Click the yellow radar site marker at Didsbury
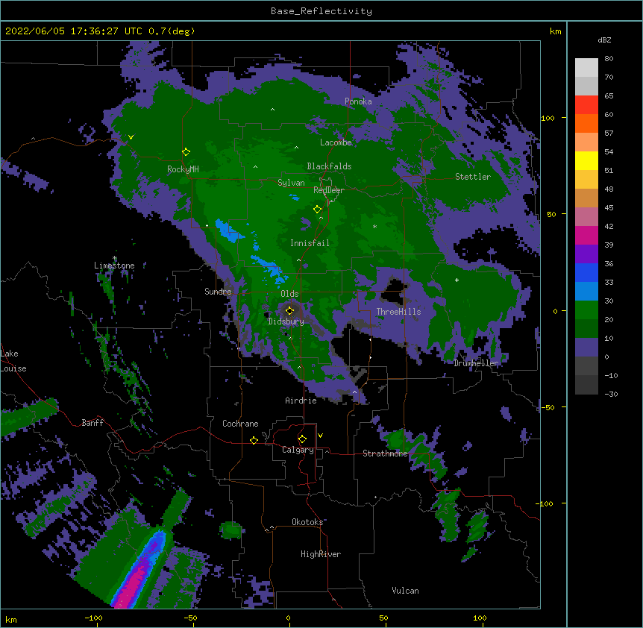Screen dimensions: 643x628 (289, 310)
